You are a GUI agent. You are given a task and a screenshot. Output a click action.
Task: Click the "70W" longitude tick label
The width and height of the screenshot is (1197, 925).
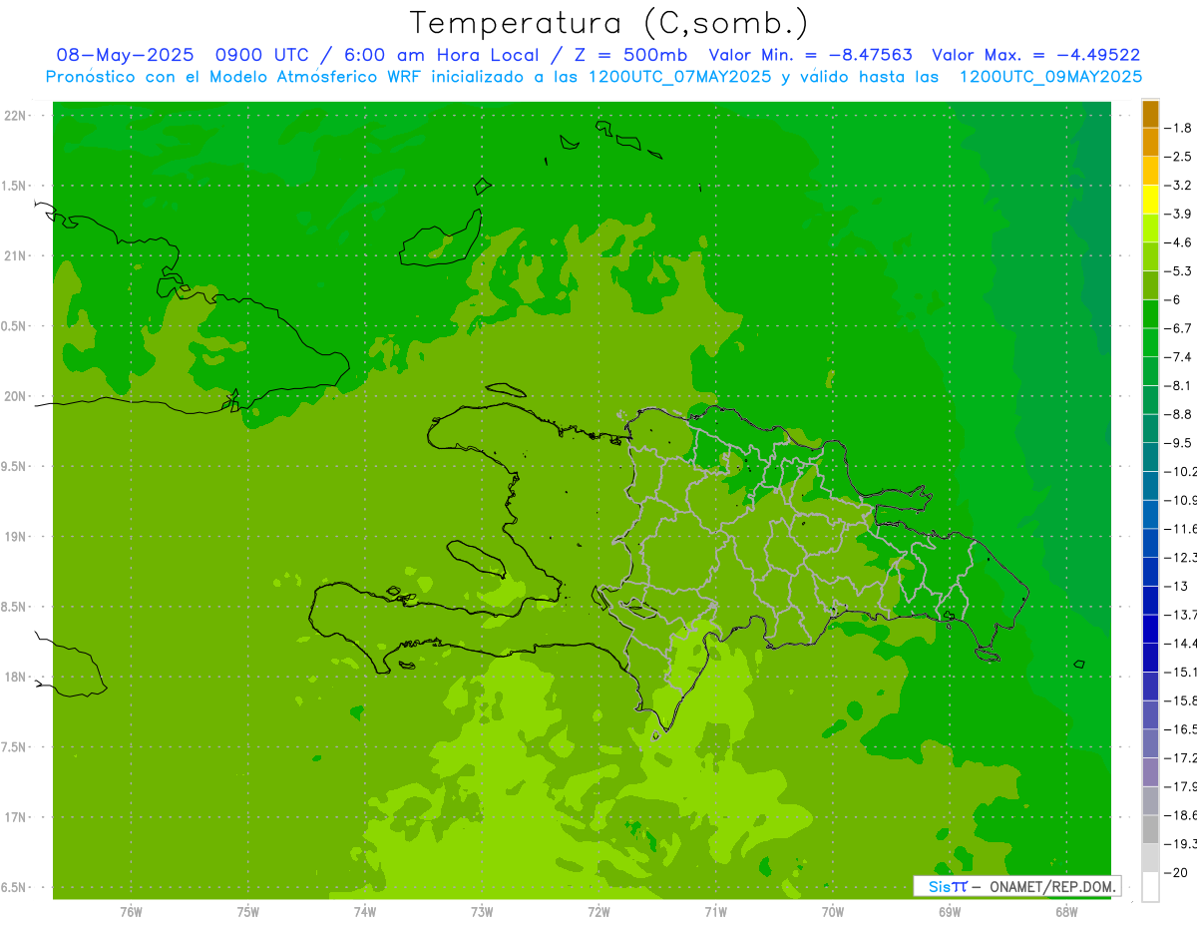point(833,911)
